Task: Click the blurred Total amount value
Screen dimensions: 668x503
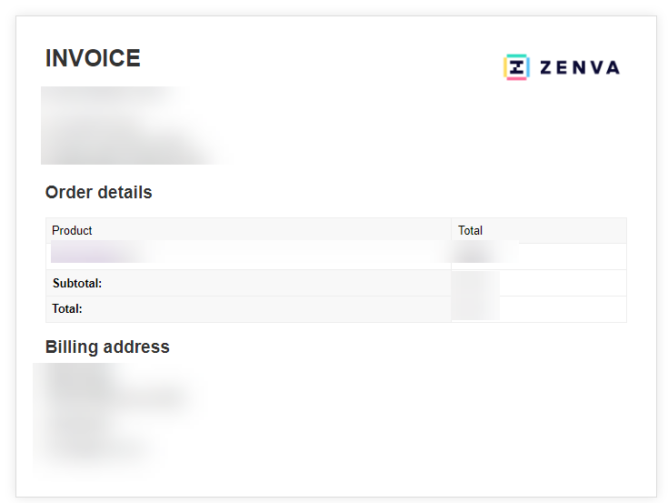Action: pos(475,308)
